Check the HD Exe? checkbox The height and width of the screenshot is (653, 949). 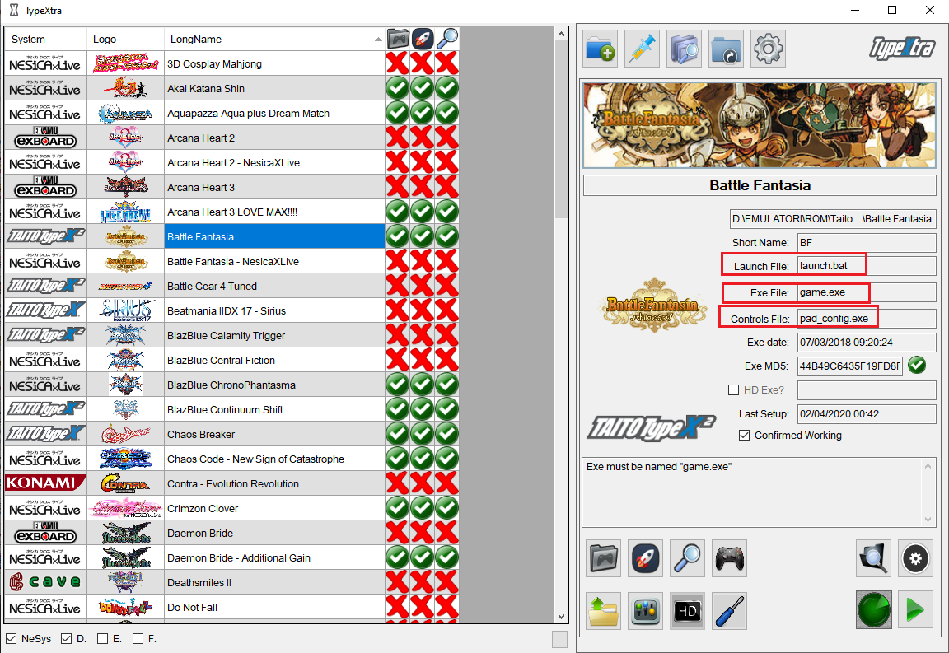(733, 389)
